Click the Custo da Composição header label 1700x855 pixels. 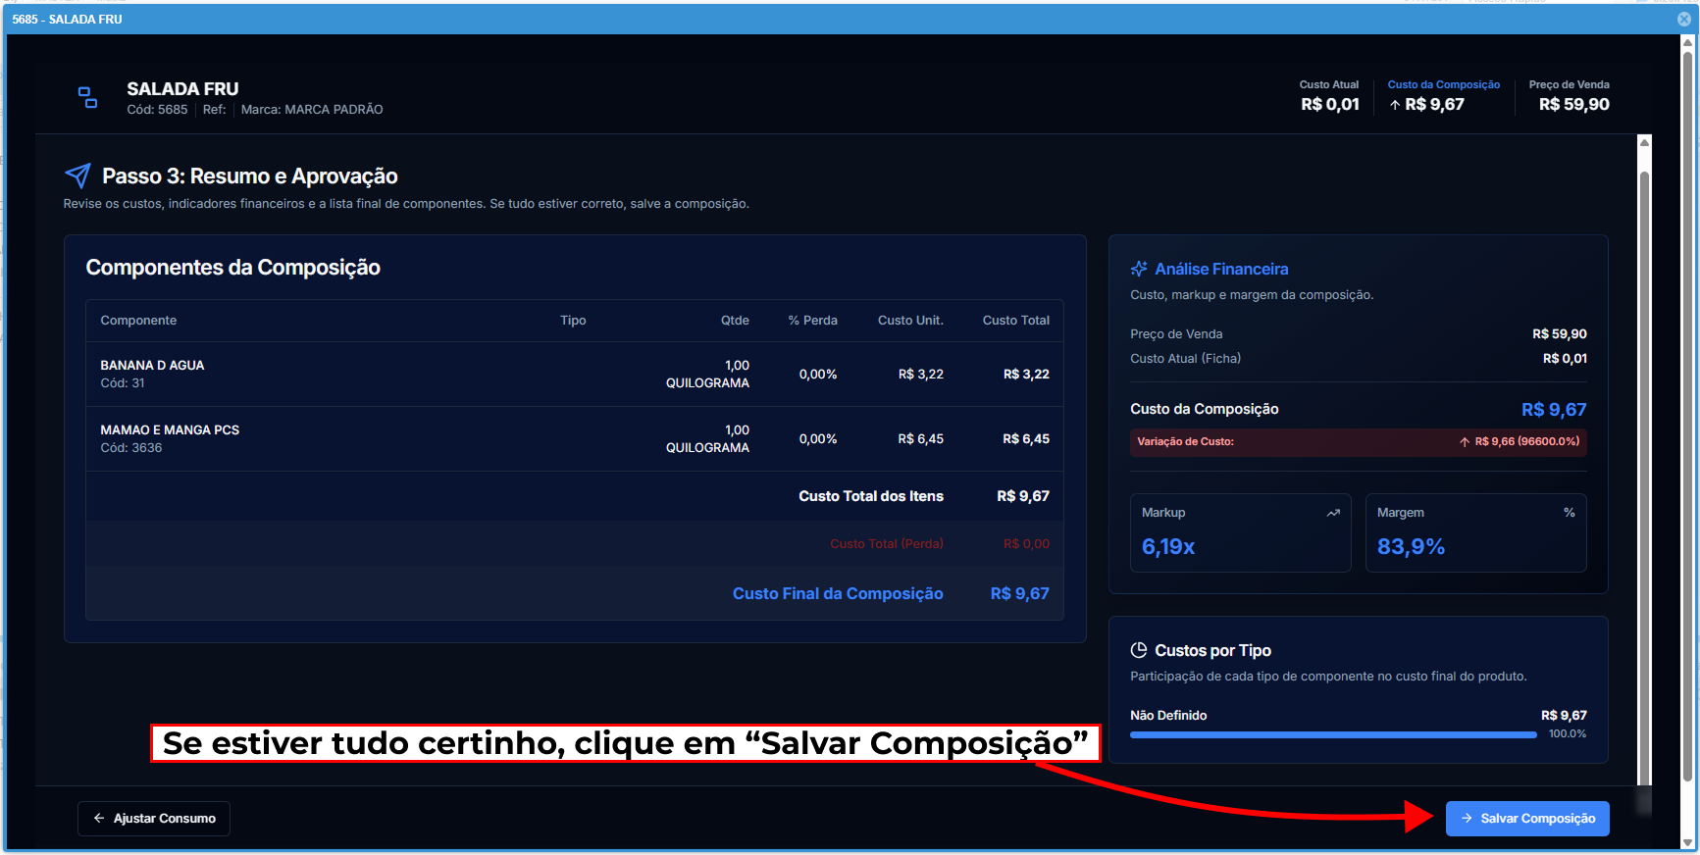pyautogui.click(x=1443, y=85)
